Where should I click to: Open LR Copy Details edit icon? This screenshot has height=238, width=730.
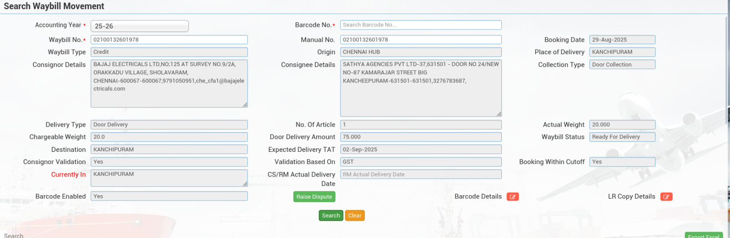point(666,197)
